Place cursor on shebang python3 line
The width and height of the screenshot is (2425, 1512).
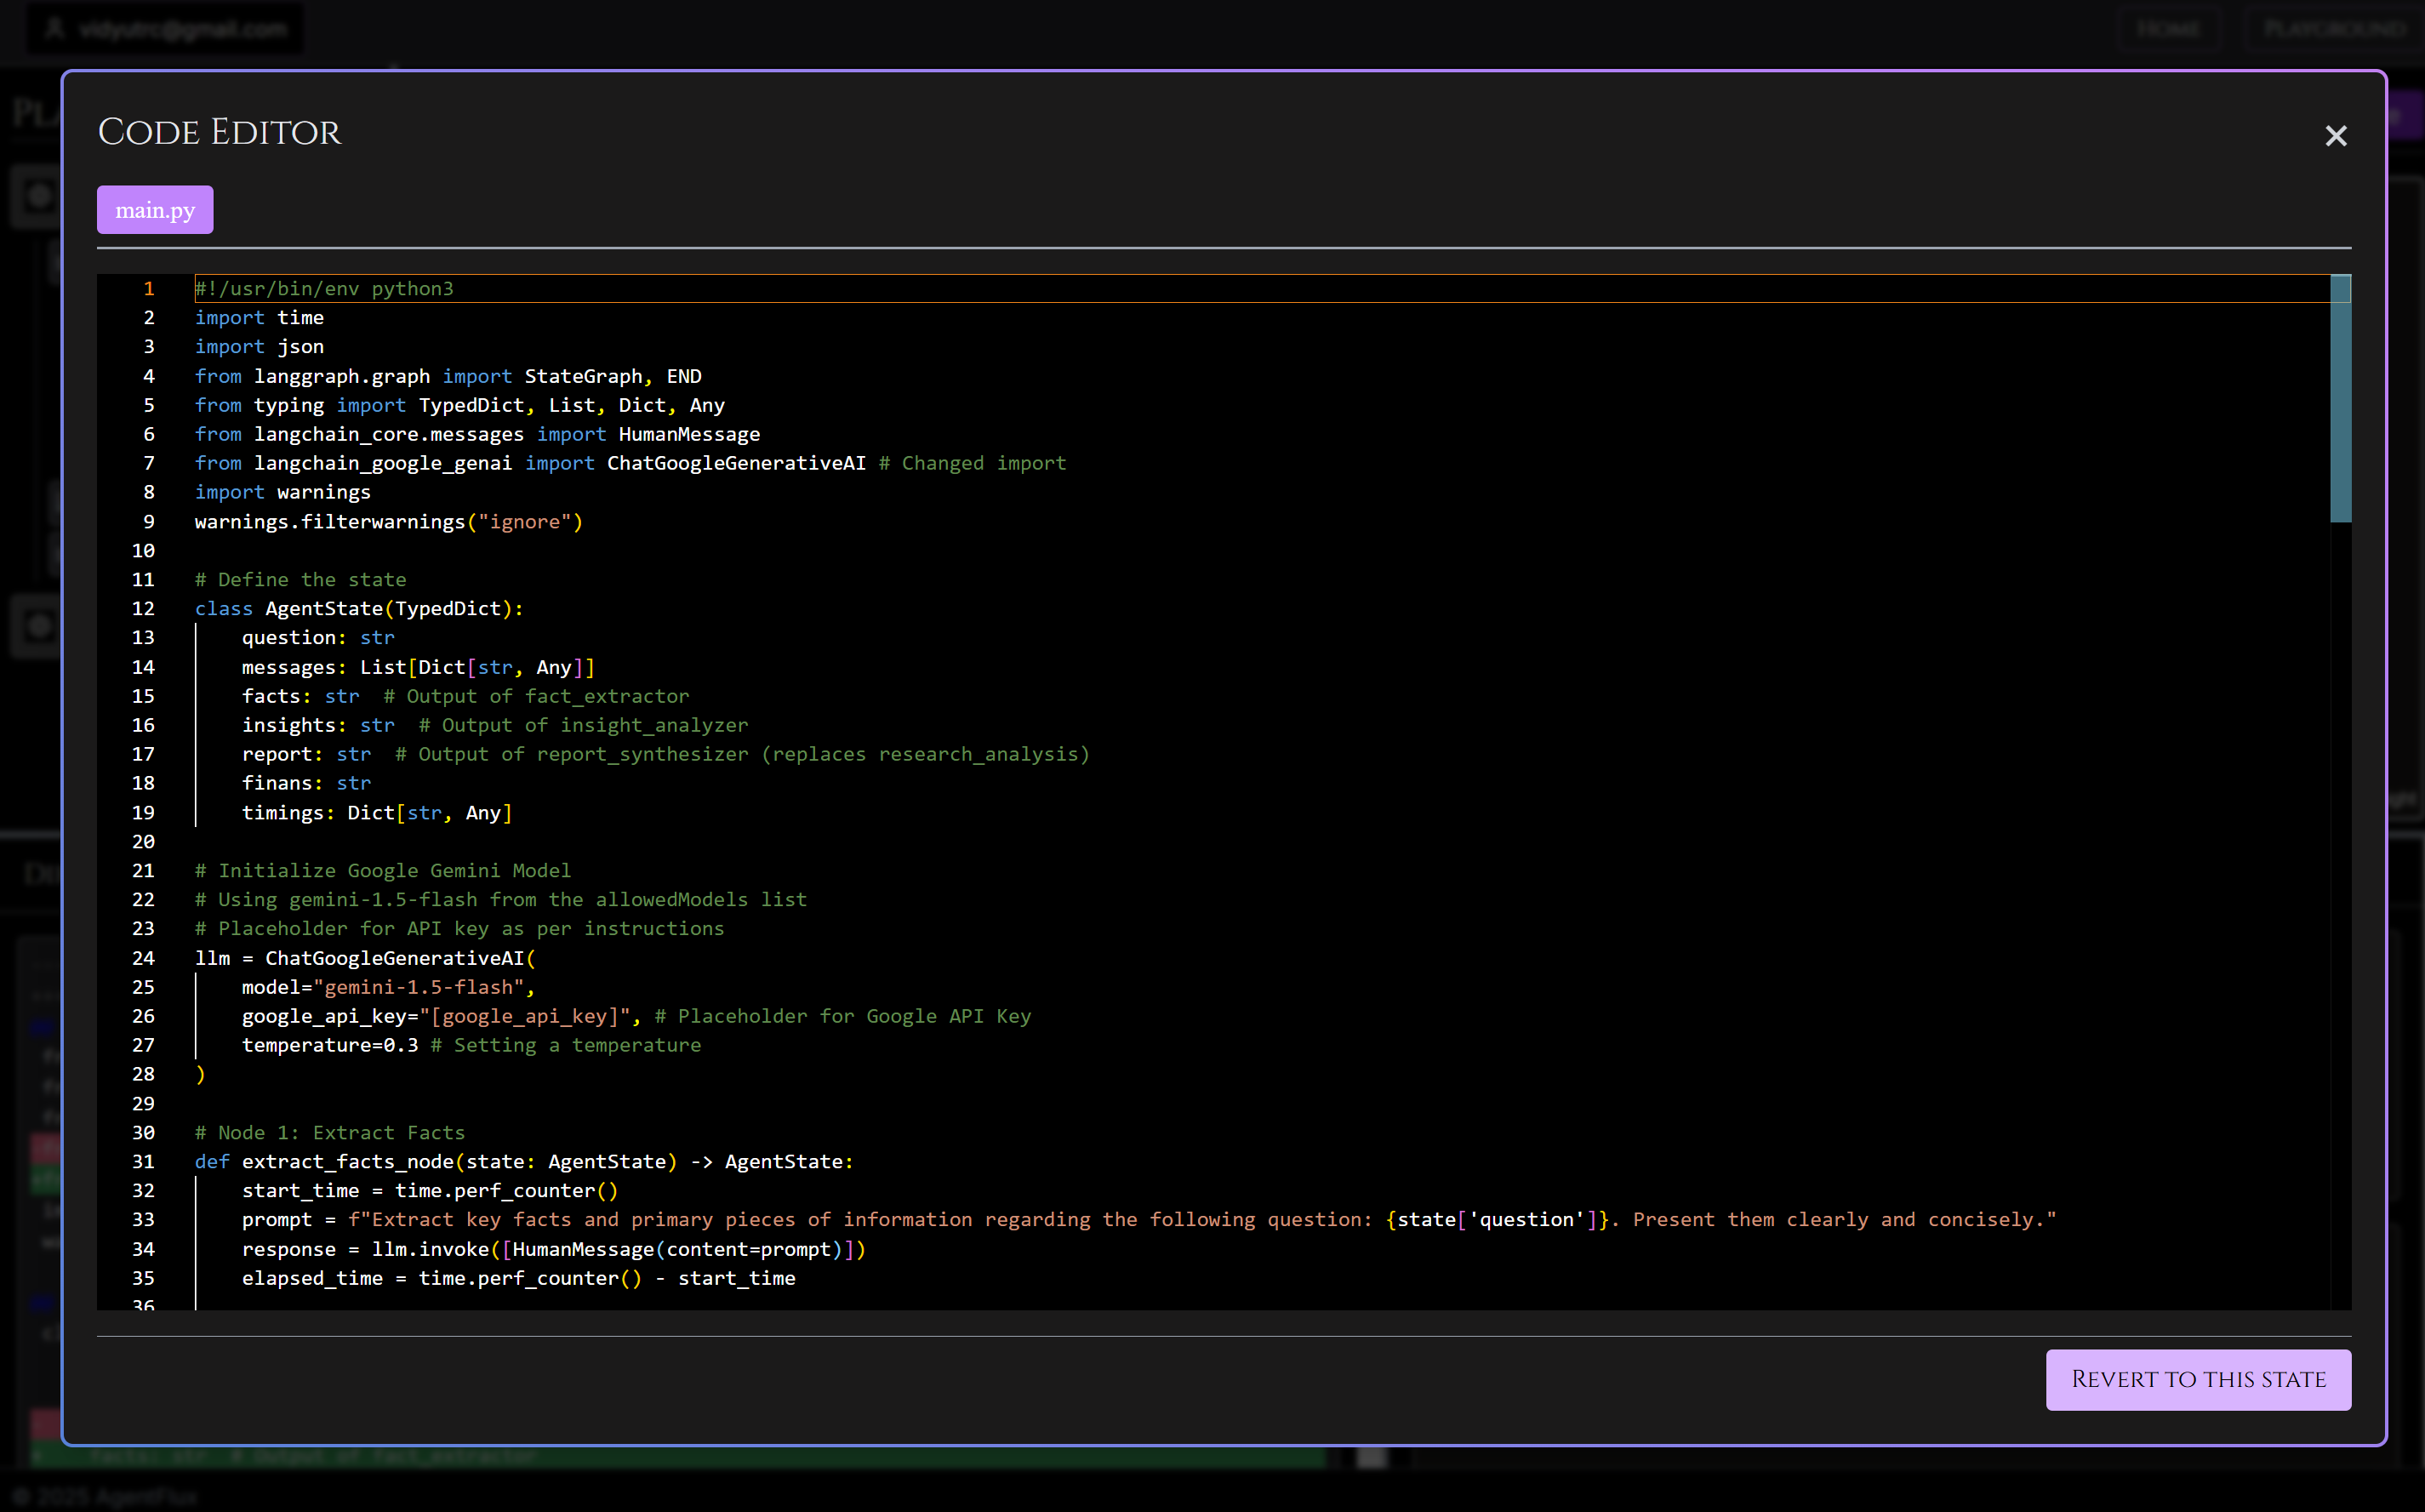pos(325,288)
